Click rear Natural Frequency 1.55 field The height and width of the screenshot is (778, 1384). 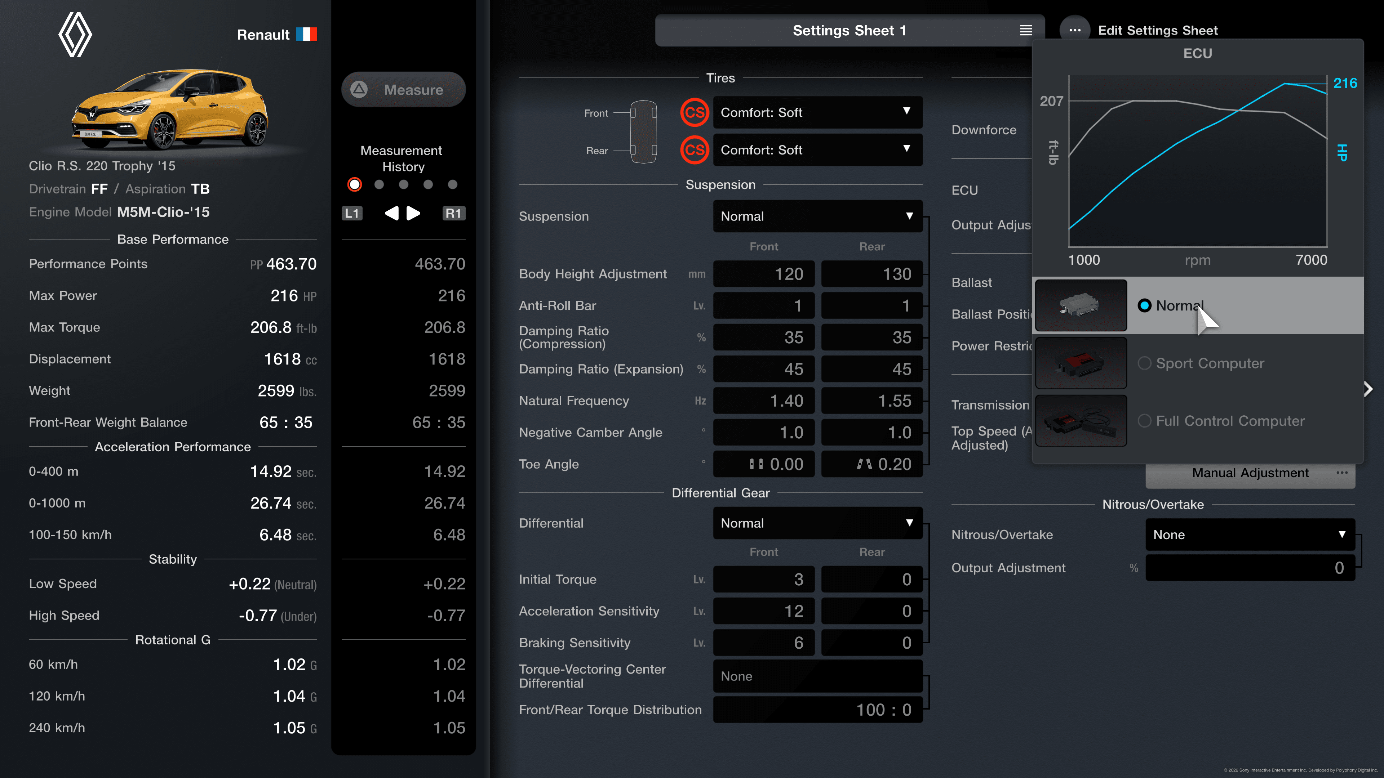(871, 401)
